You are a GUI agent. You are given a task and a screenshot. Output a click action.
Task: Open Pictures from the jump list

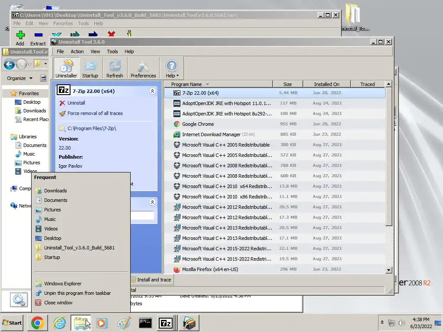(81, 210)
